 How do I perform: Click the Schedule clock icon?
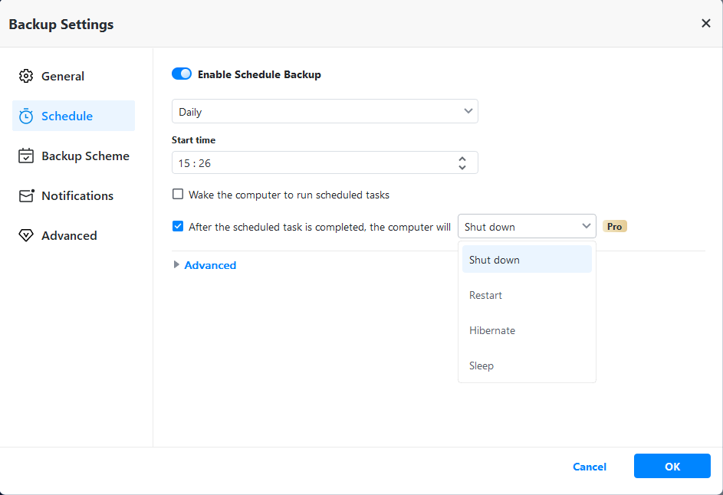[26, 116]
